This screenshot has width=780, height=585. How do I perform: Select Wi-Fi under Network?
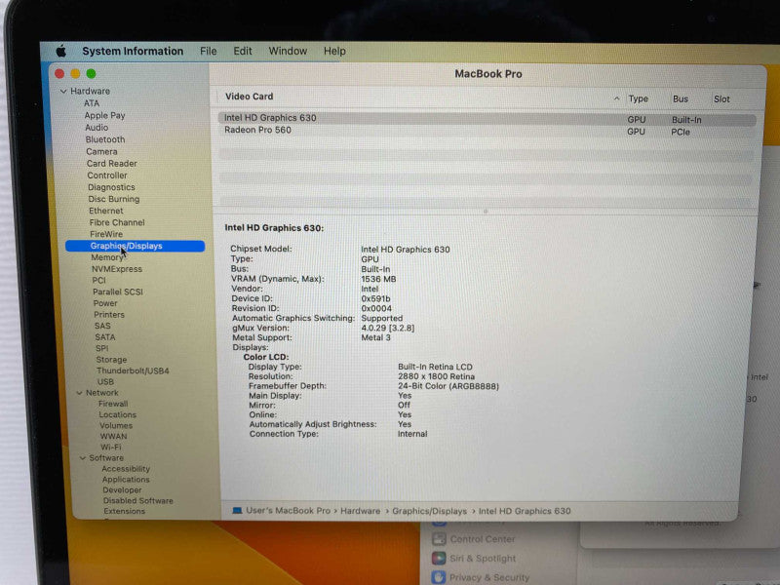(110, 448)
